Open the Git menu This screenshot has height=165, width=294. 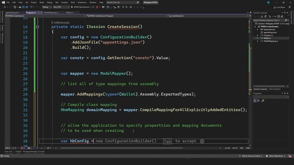[x=27, y=2]
